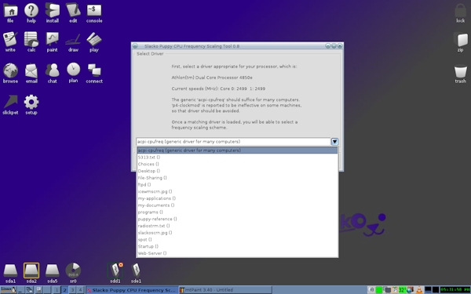Open the sr0 DVD drive icon

(73, 273)
